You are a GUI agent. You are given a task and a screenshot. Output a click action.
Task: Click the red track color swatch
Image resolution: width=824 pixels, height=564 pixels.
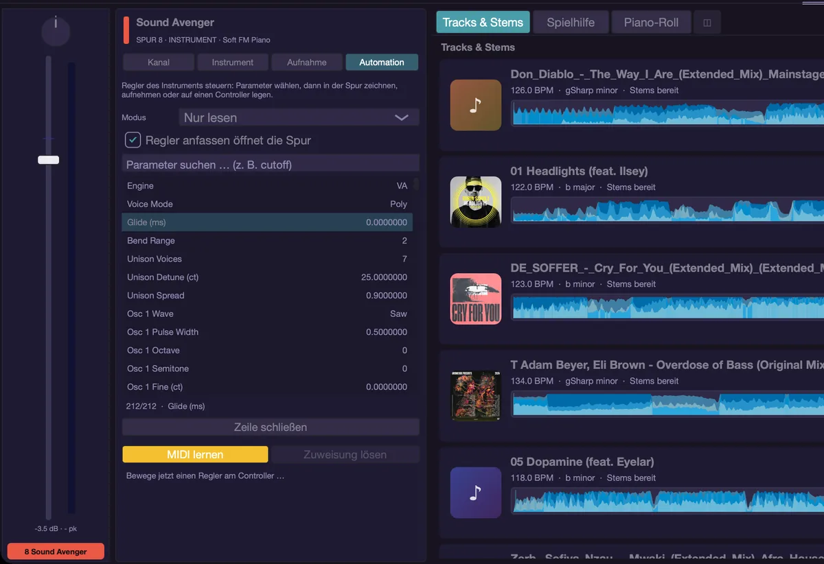(126, 30)
